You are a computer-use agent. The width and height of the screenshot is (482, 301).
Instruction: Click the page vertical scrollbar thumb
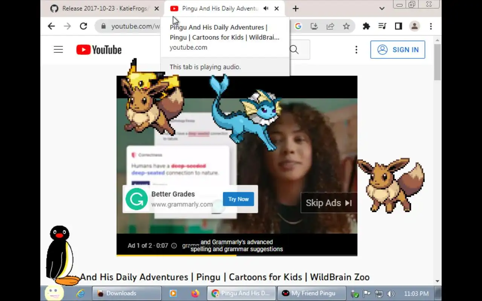click(x=437, y=62)
